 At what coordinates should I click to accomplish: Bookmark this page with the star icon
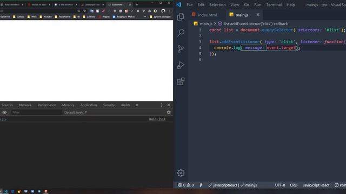coord(84,11)
